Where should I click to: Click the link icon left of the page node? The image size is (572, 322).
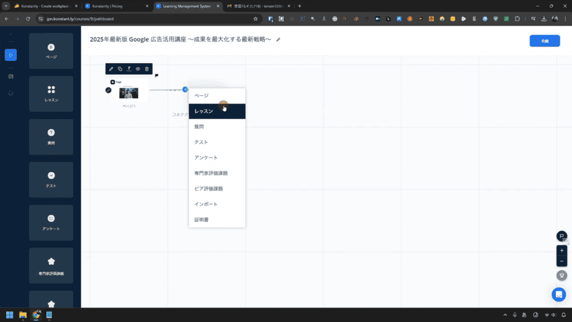pos(108,90)
